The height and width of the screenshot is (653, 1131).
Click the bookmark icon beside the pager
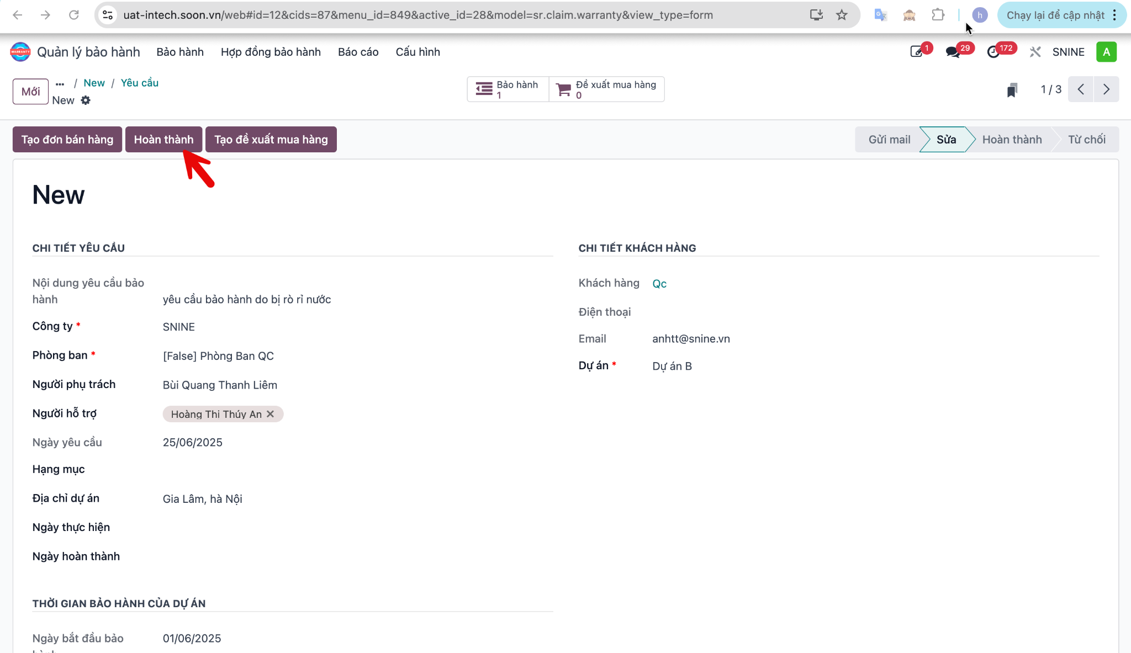(x=1012, y=90)
